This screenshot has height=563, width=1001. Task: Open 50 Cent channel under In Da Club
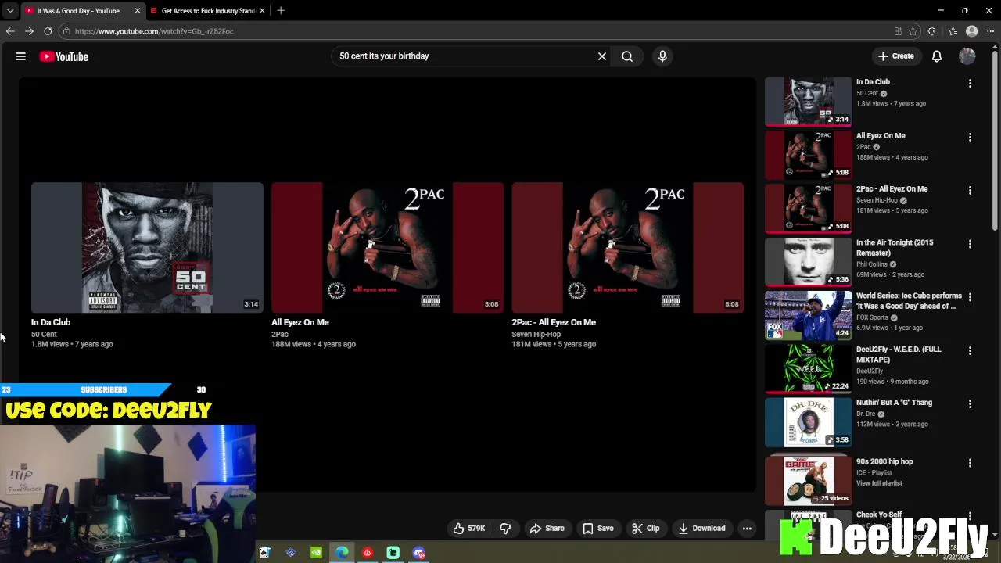(44, 334)
